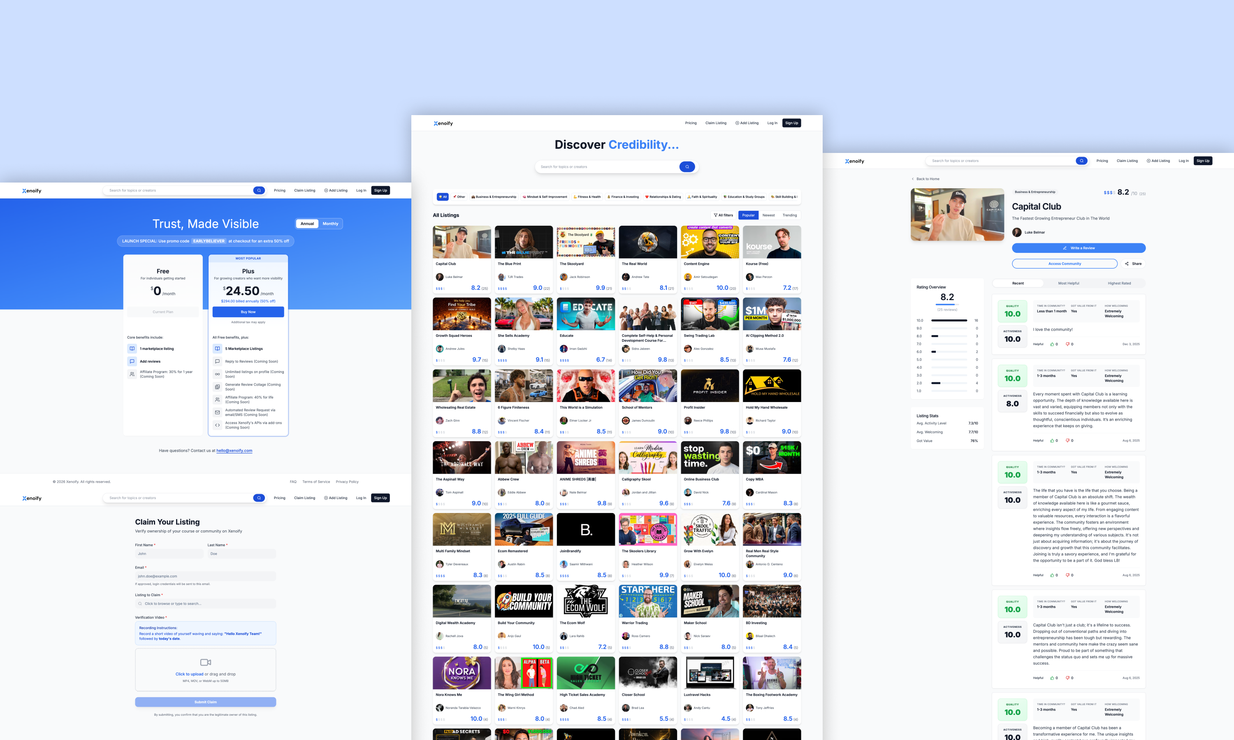Click the Access Community button

click(1065, 264)
